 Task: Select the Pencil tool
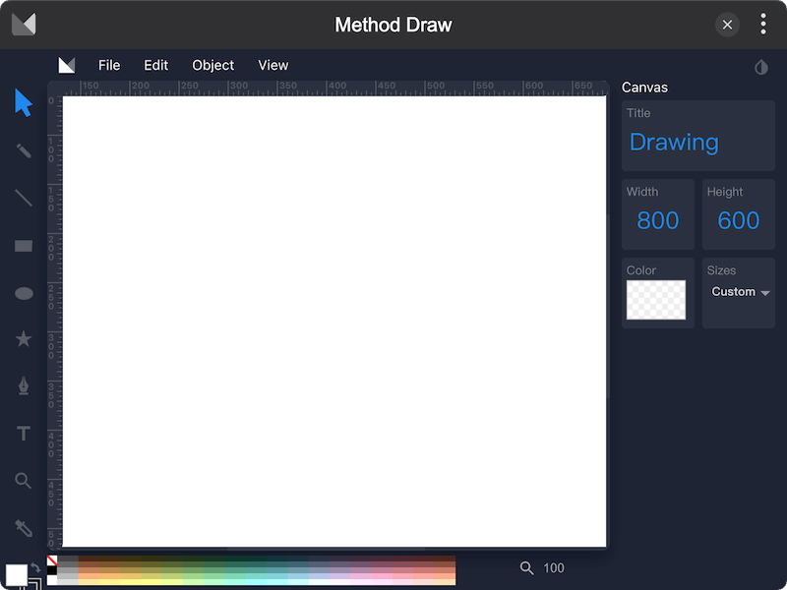tap(24, 150)
